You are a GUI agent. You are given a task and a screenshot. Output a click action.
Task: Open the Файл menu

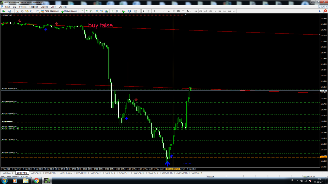point(7,7)
